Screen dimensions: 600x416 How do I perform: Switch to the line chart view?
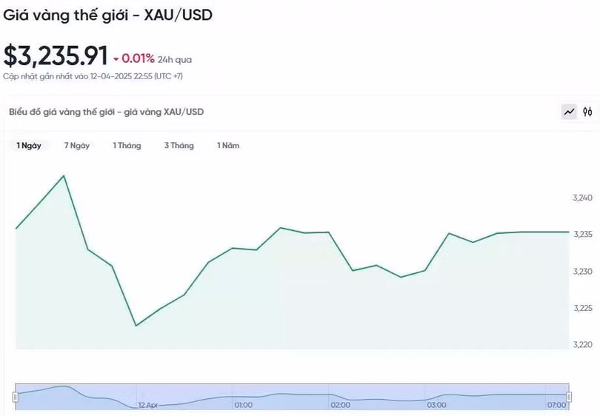tap(569, 113)
